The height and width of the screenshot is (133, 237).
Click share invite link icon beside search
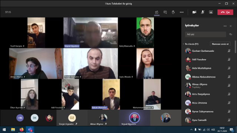coord(230,34)
